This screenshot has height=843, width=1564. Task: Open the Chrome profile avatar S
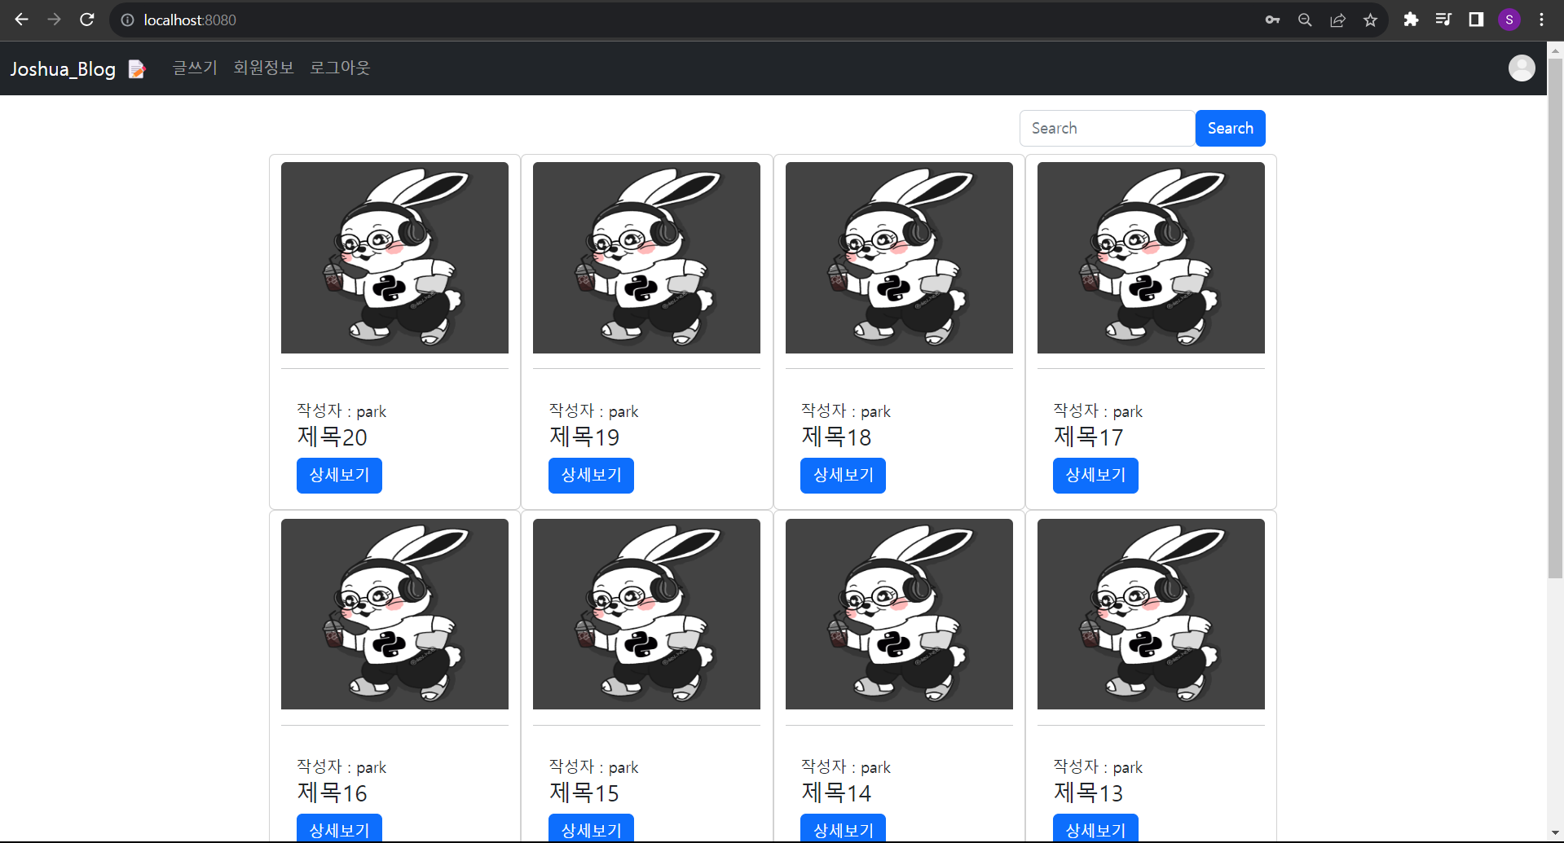click(x=1509, y=20)
